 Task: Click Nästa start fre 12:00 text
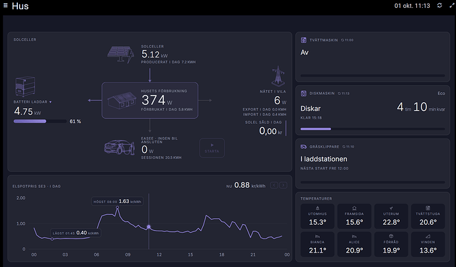tap(324, 168)
